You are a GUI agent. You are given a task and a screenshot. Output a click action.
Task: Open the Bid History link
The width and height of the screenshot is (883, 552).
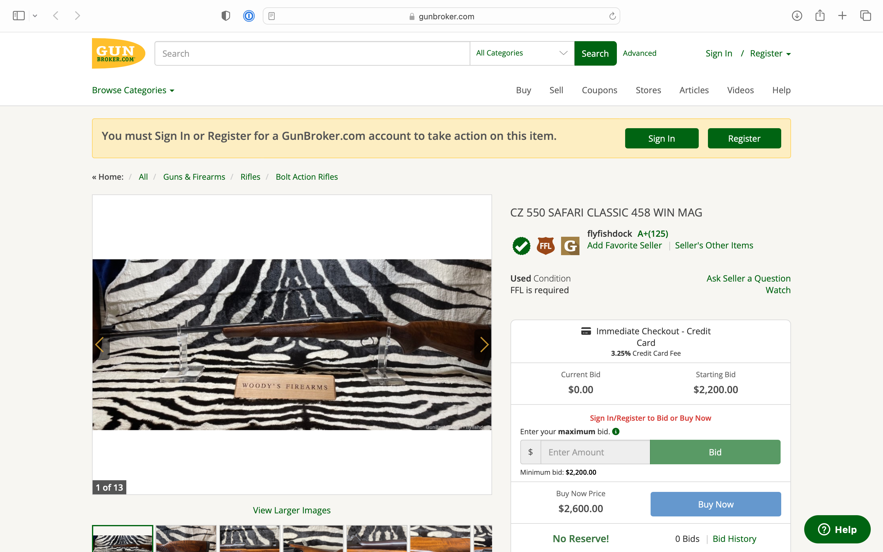click(x=734, y=539)
